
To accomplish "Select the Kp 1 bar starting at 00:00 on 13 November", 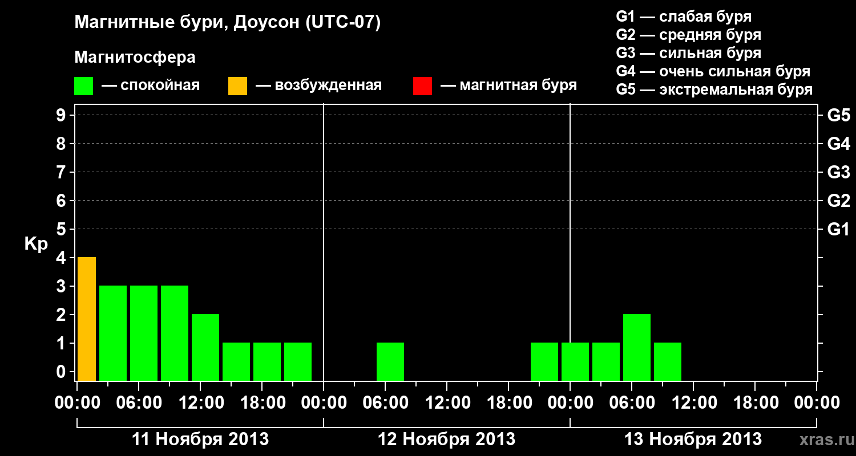I will click(x=575, y=361).
